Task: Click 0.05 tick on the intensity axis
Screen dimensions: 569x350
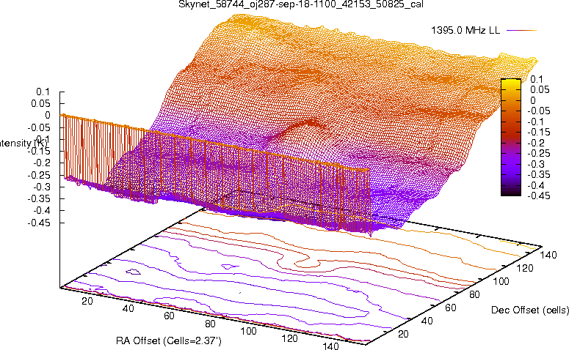Action: click(40, 104)
